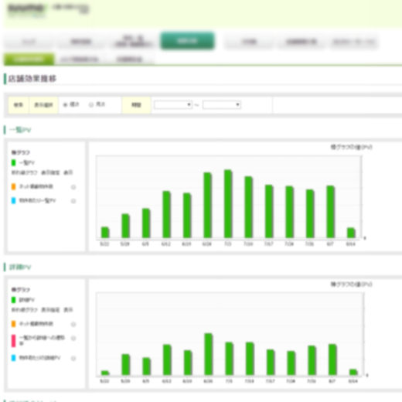The image size is (402, 402).
Task: Toggle orange line graph in 詳細PV panel
Action: 73,324
